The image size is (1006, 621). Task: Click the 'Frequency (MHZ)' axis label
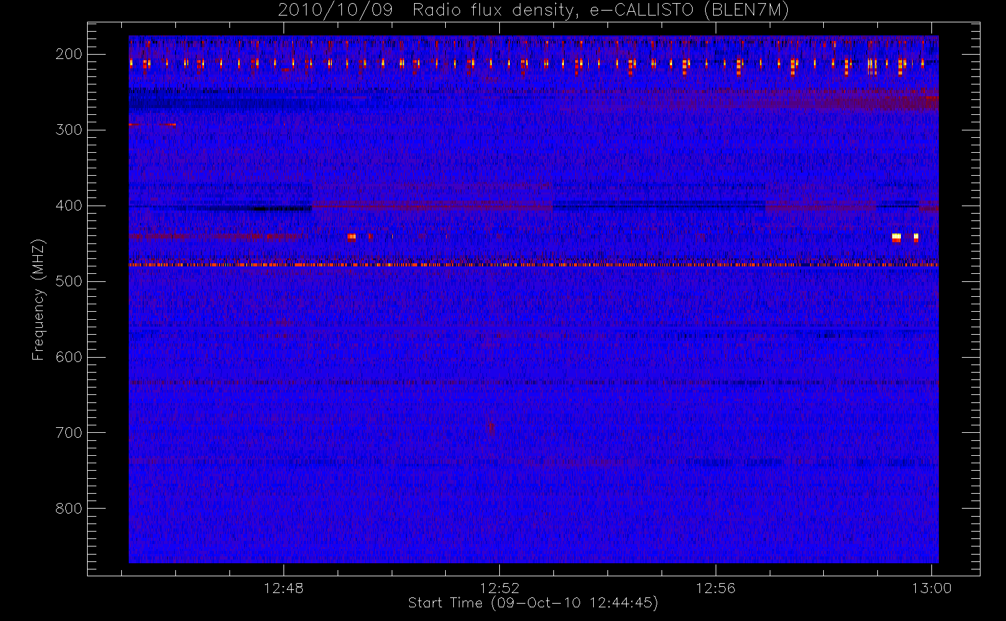click(x=39, y=299)
